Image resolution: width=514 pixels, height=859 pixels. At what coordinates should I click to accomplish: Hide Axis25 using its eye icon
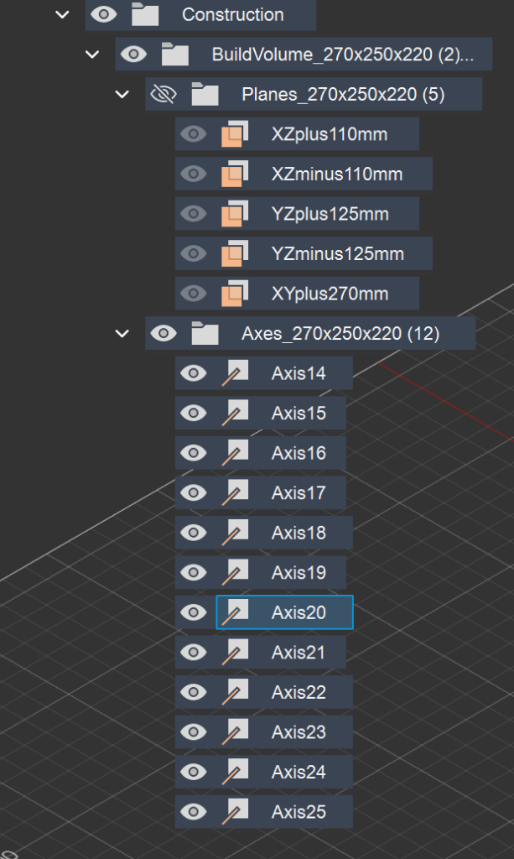194,812
